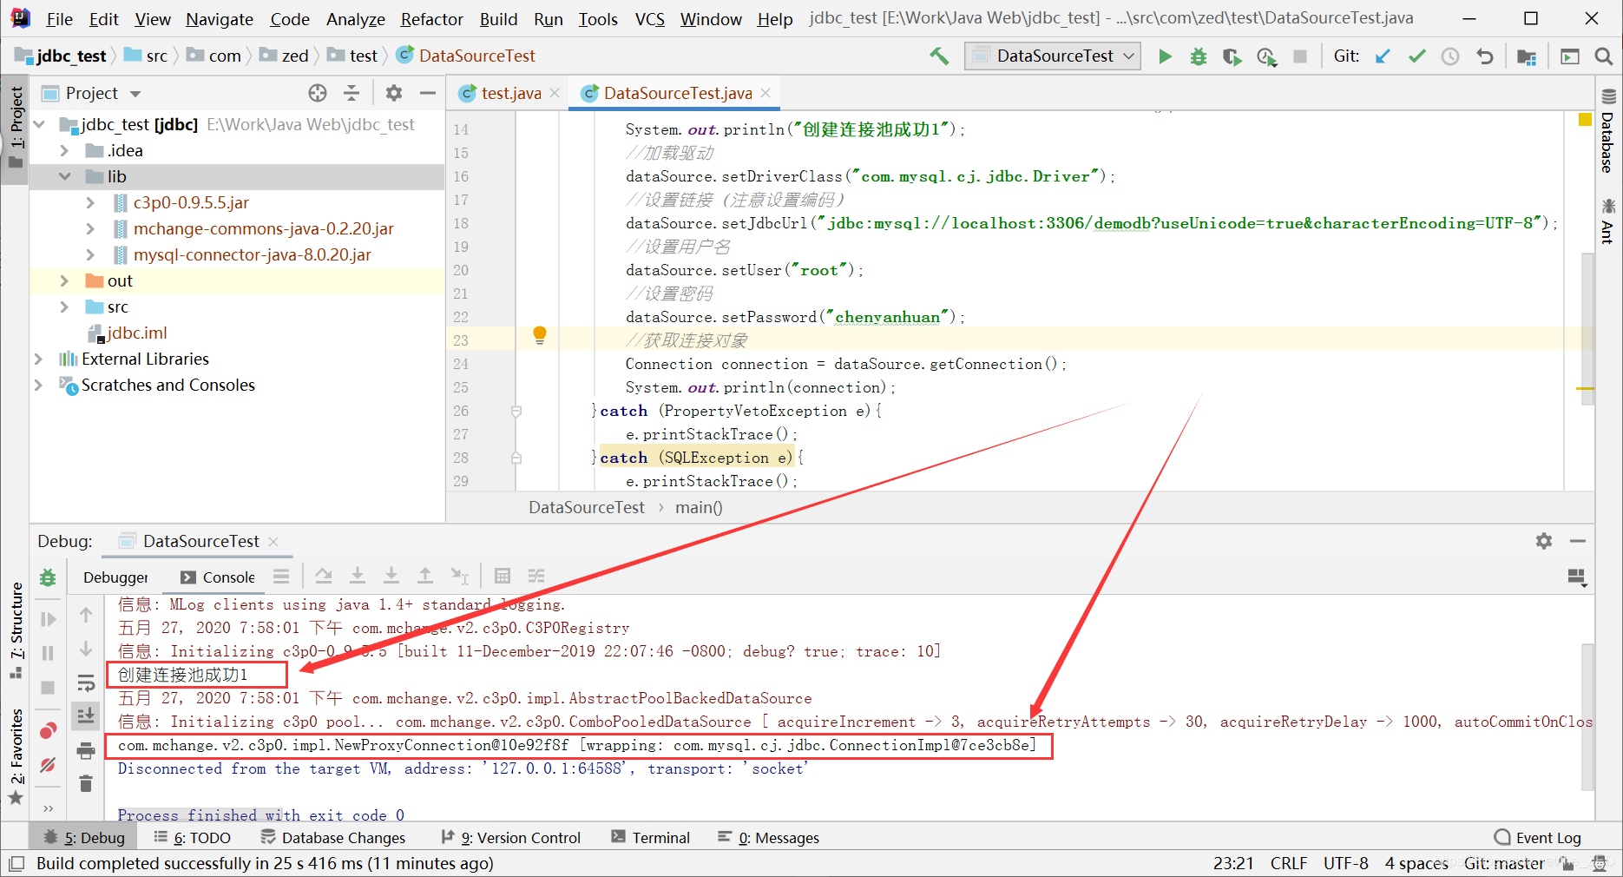Viewport: 1623px width, 877px height.
Task: Expand the .idea folder
Action: pos(65,151)
